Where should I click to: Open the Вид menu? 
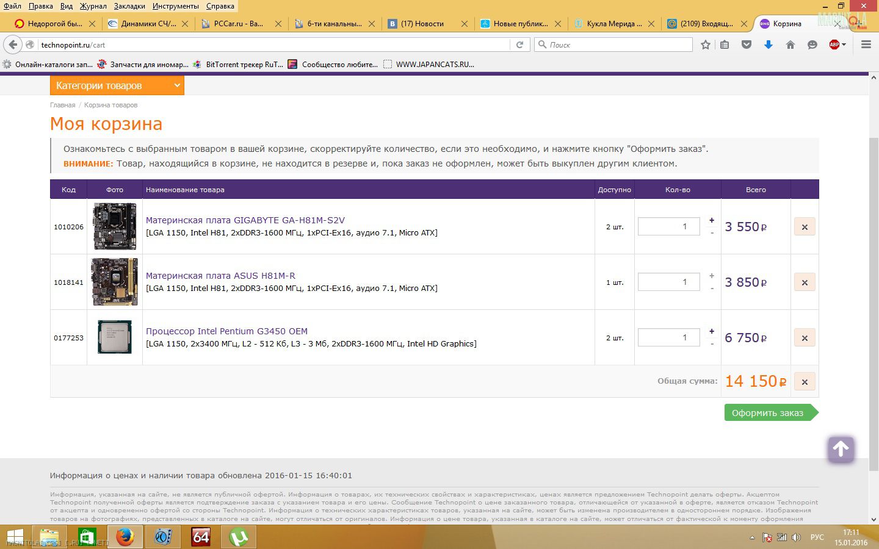pyautogui.click(x=67, y=6)
